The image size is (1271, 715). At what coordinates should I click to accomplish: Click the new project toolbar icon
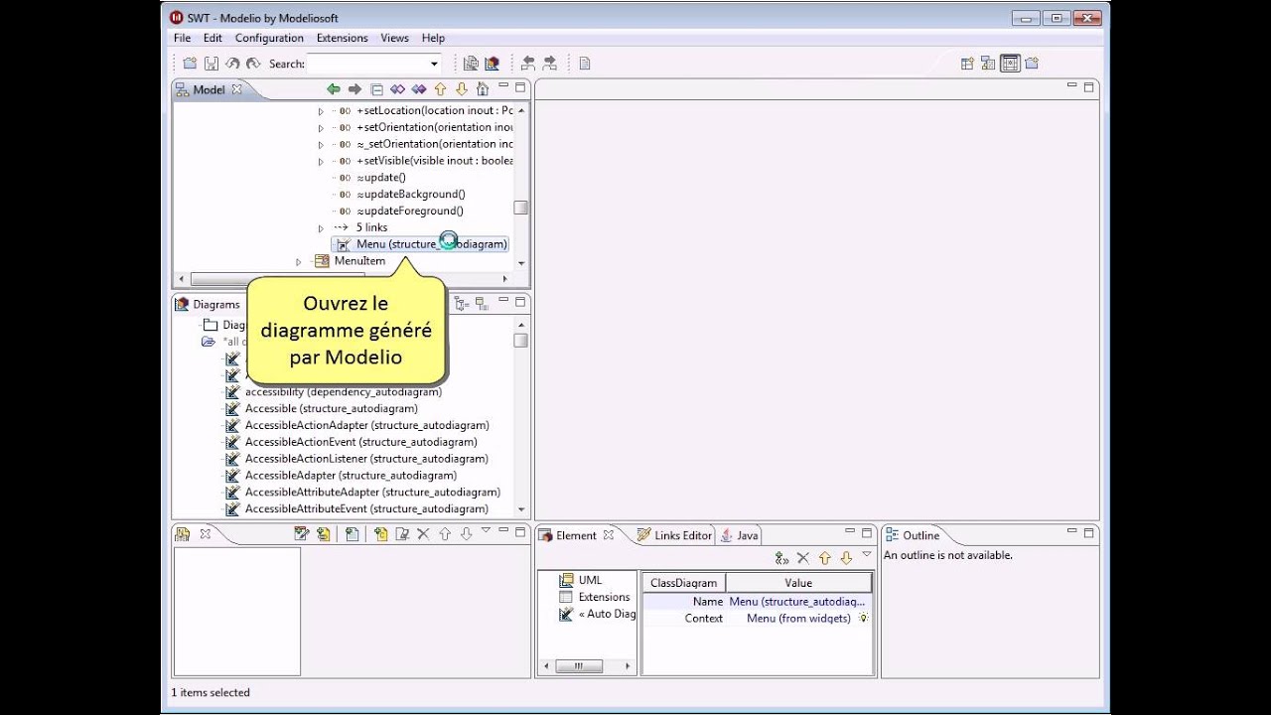(x=190, y=64)
